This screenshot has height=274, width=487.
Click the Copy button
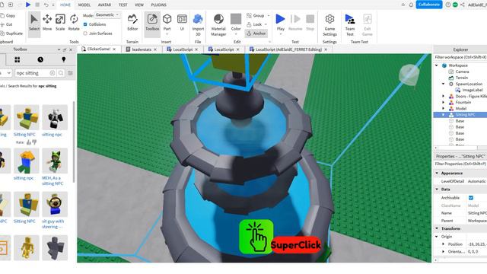(x=8, y=15)
